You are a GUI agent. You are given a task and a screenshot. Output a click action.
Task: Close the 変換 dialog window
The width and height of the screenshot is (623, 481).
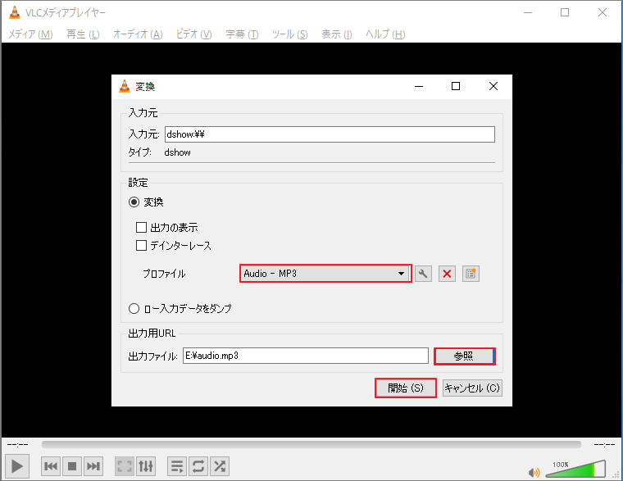[493, 86]
